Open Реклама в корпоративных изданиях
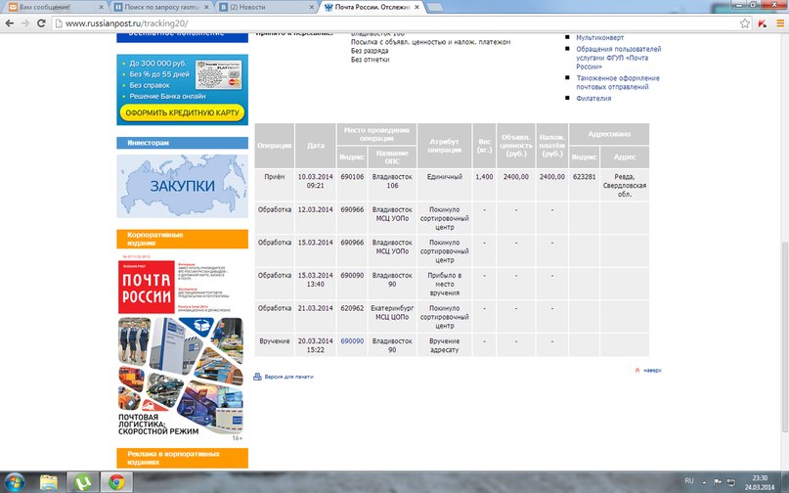The height and width of the screenshot is (493, 789). pos(182,458)
